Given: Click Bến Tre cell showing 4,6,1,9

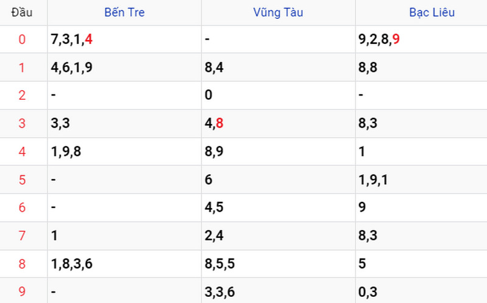Looking at the screenshot, I should pos(124,68).
